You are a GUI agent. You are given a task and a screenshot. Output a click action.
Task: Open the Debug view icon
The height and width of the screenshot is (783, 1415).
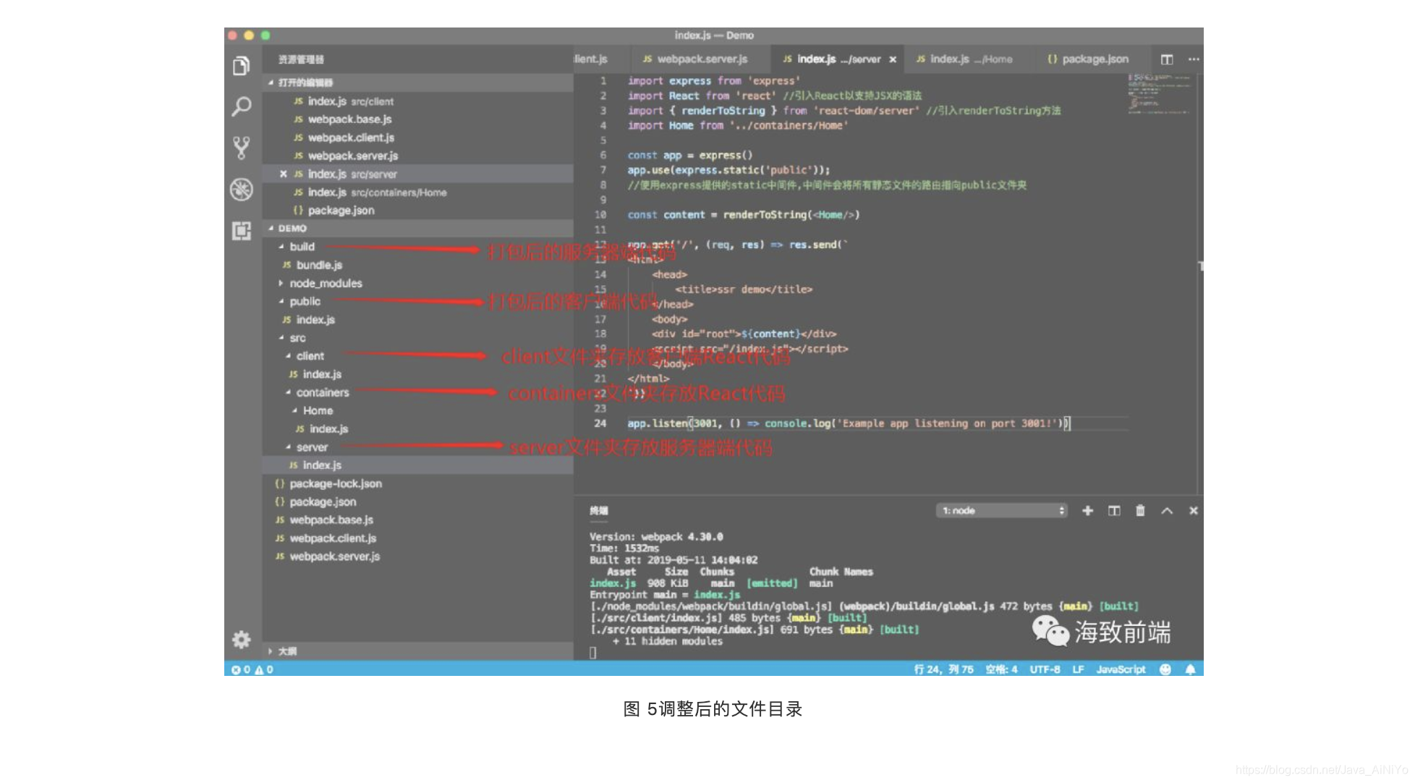click(241, 190)
